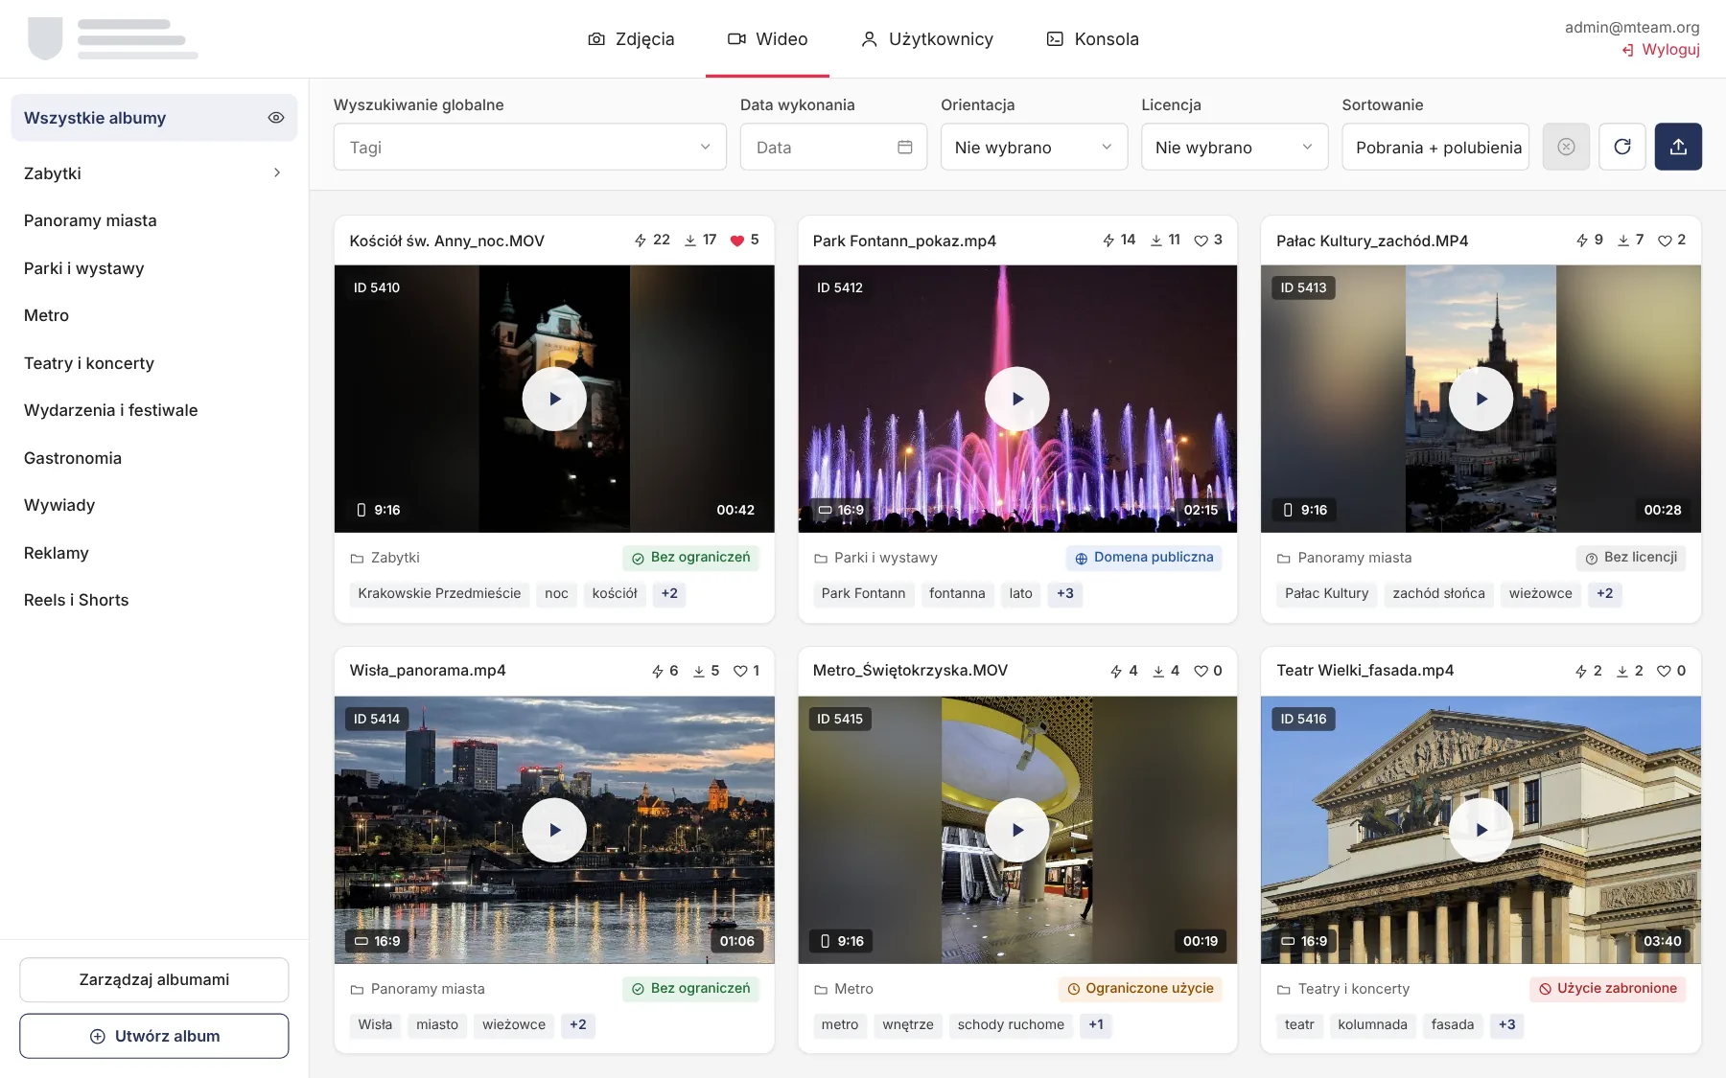Click download icon on Kościół św. Anny card
Viewport: 1726px width, 1078px height.
tap(690, 241)
